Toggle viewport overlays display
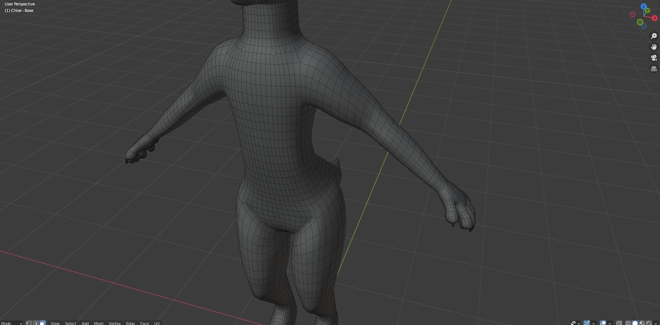Image resolution: width=660 pixels, height=325 pixels. coord(603,323)
